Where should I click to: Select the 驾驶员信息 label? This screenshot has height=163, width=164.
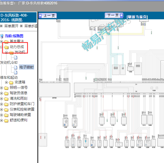coord(18,93)
